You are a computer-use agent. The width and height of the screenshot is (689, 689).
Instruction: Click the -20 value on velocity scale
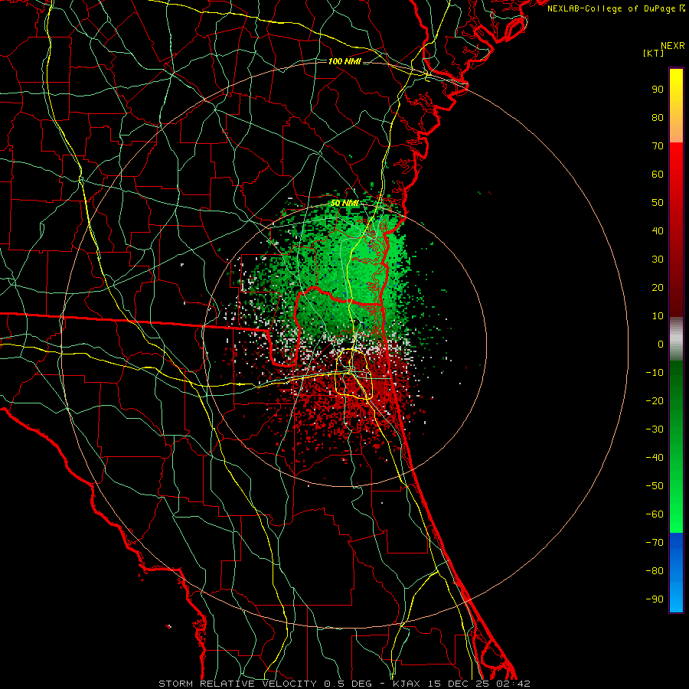click(x=655, y=401)
